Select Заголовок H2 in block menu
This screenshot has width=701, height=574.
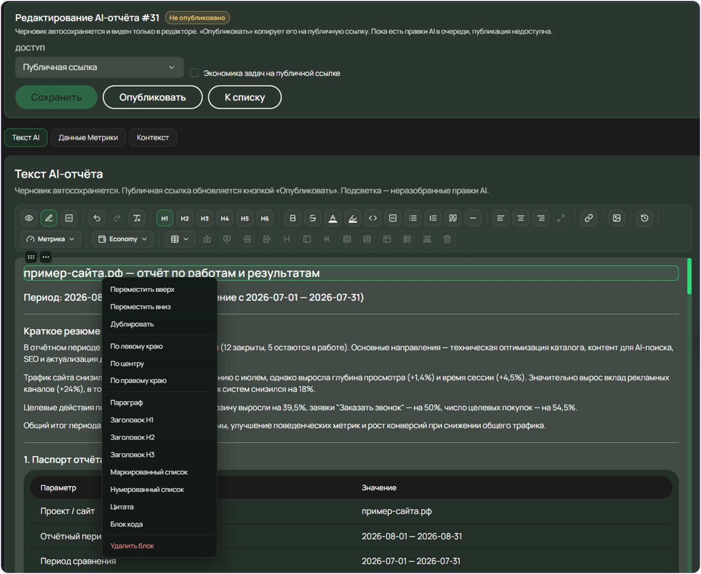pyautogui.click(x=159, y=437)
